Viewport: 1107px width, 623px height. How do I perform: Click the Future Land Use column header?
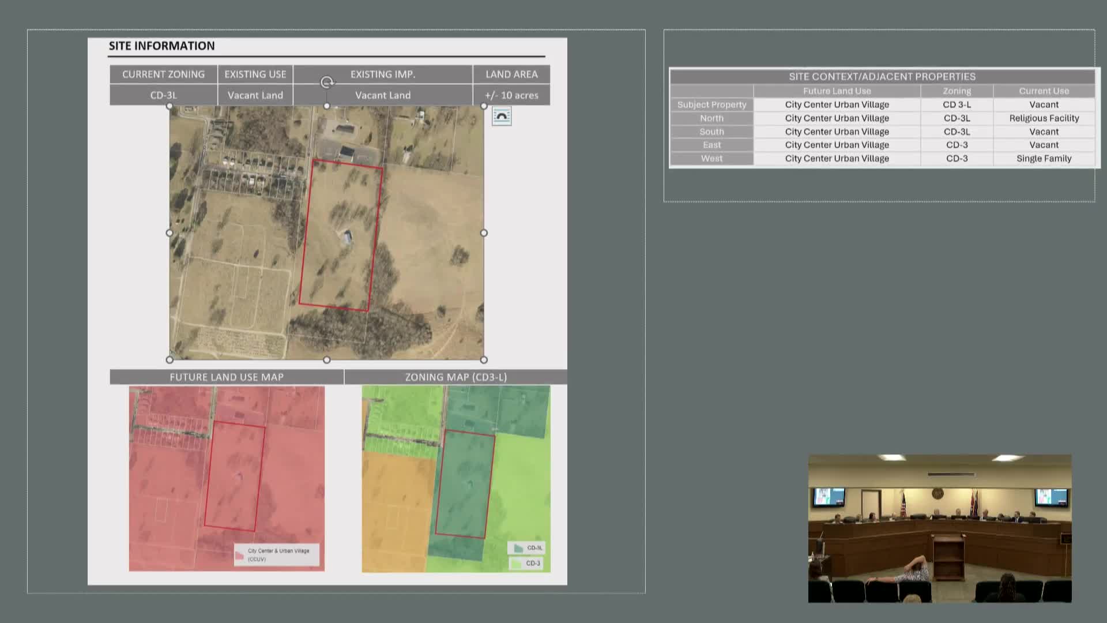[837, 91]
